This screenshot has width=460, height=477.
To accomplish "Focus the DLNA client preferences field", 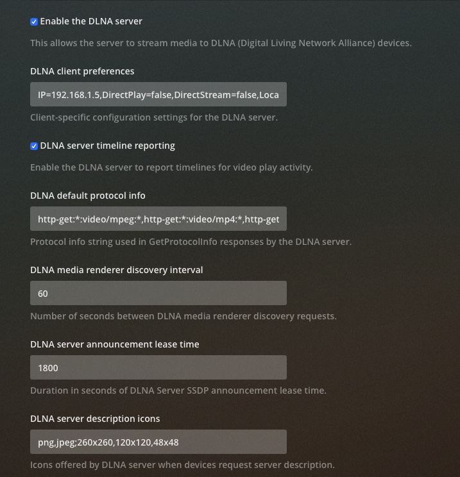I will [x=158, y=95].
